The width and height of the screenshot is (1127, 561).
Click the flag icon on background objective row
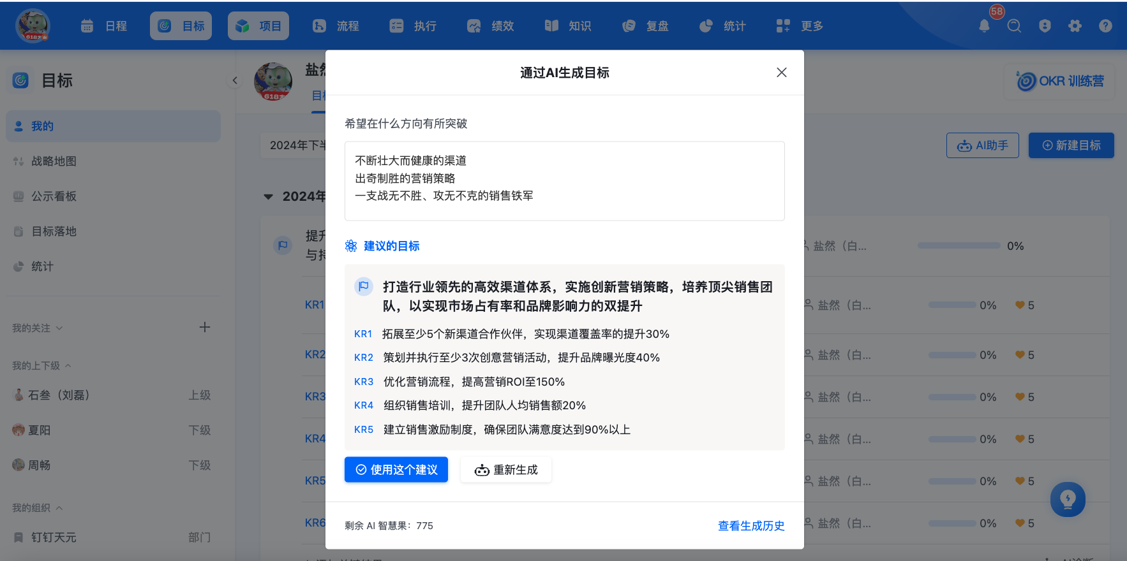point(283,245)
